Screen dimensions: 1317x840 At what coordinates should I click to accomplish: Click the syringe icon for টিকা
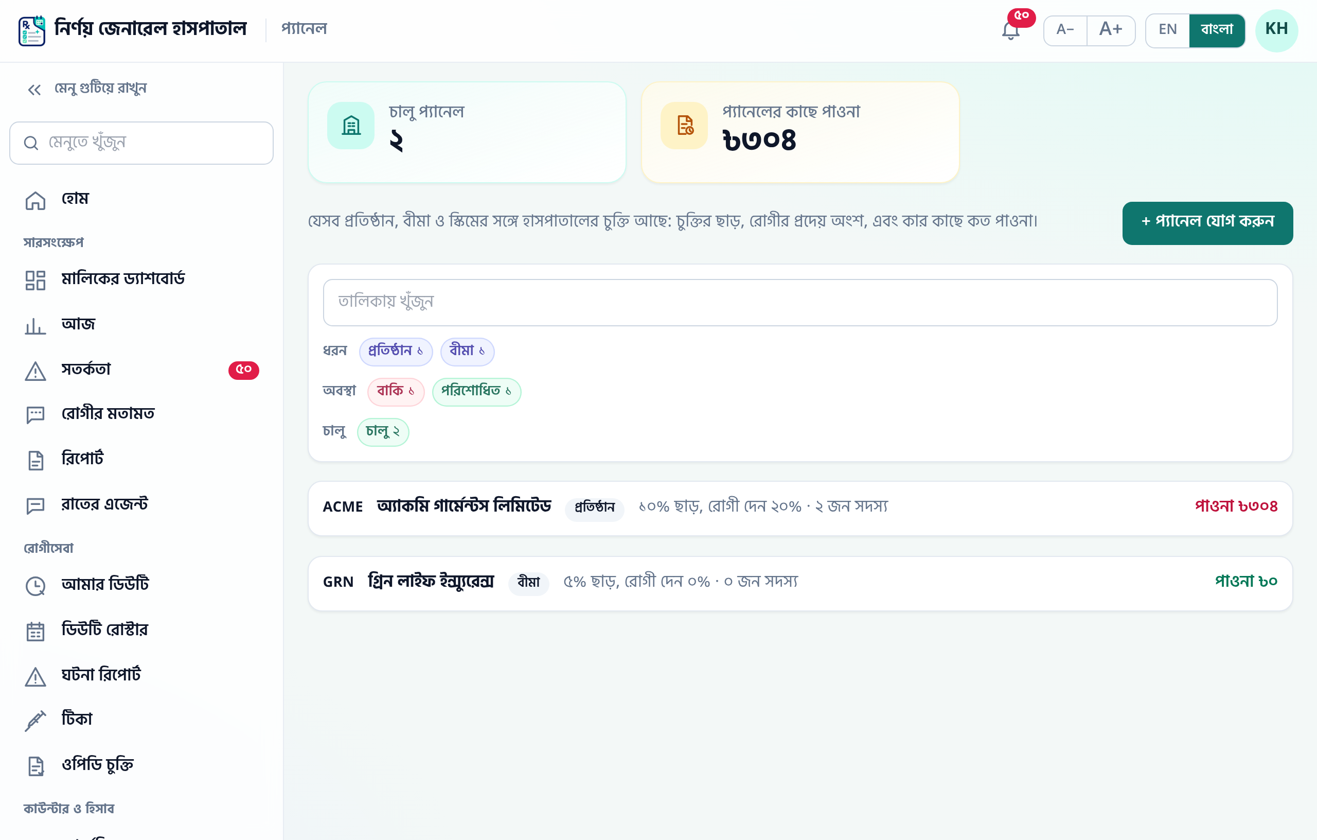click(x=35, y=720)
